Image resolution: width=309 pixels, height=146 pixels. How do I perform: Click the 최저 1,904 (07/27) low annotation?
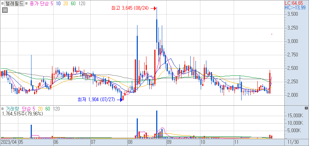point(96,100)
